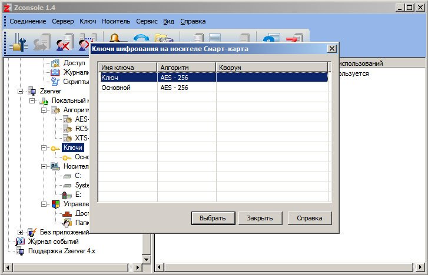The height and width of the screenshot is (275, 428).
Task: Click the Управление shield icon
Action: [x=55, y=204]
